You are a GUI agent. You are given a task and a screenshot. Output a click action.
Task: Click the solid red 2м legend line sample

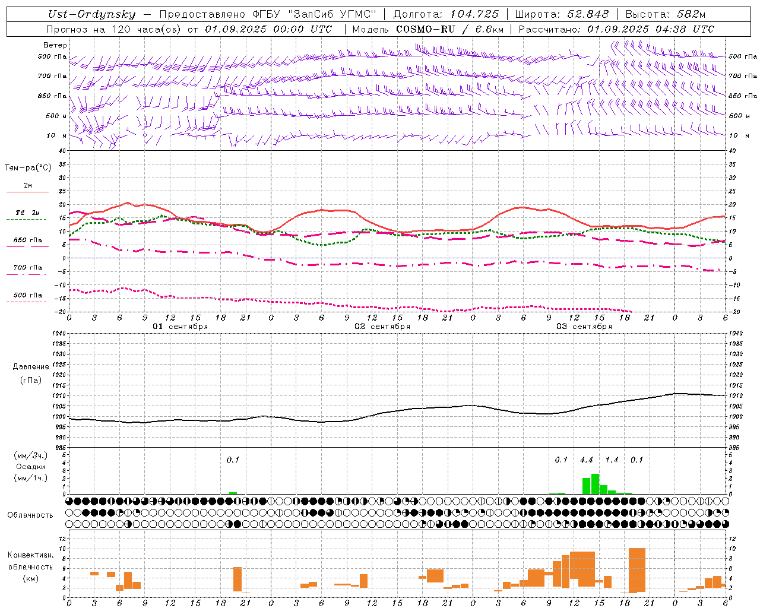pos(27,192)
